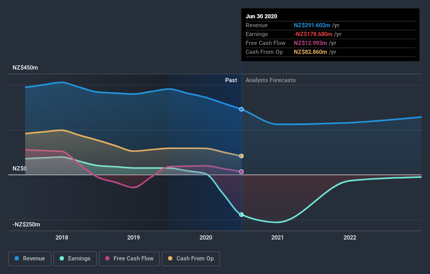
Task: Click the Revenue row label in tooltip
Action: (257, 25)
